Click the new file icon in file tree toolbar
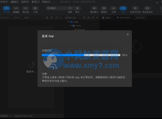This screenshot has width=162, height=119. [85, 17]
